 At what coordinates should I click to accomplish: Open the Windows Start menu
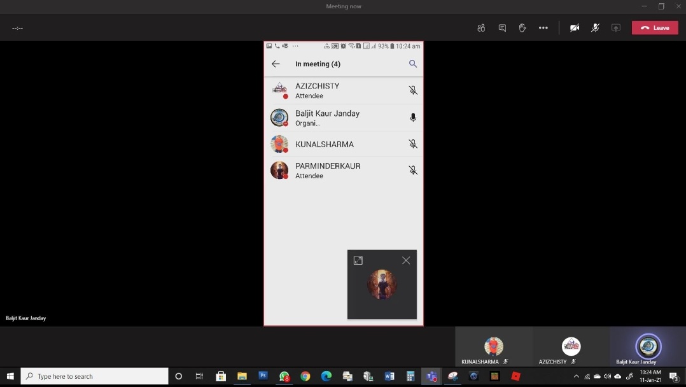pos(10,376)
